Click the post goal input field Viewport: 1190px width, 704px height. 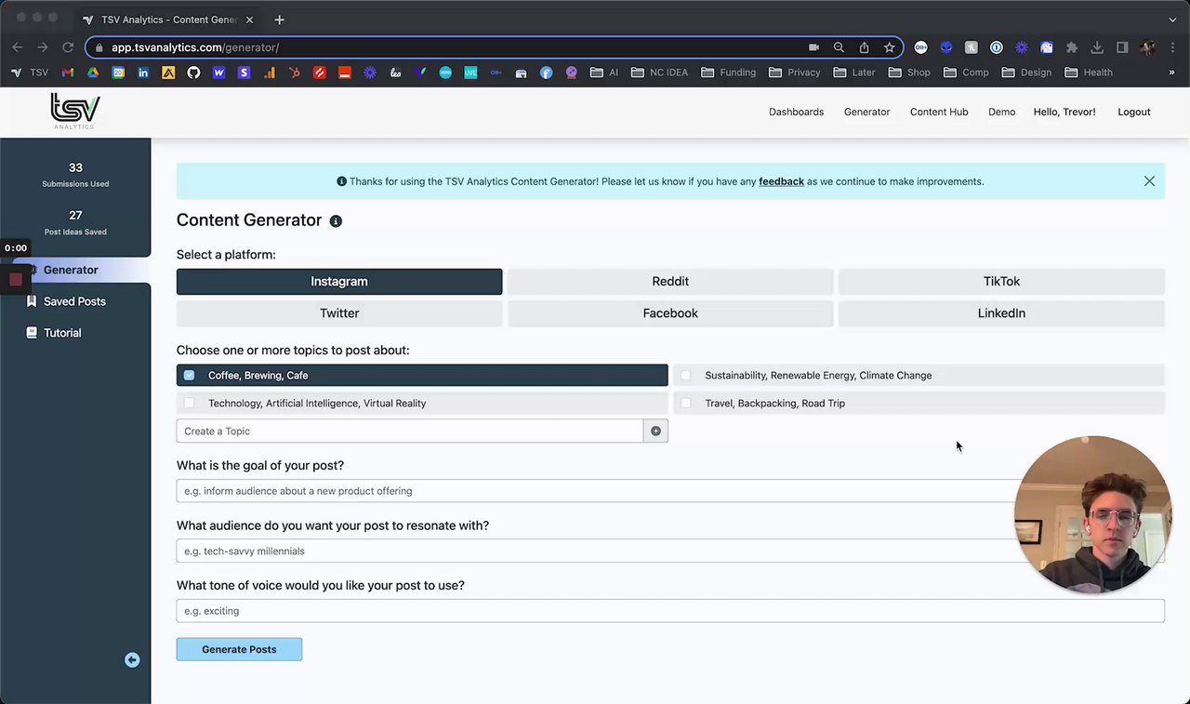coord(670,491)
